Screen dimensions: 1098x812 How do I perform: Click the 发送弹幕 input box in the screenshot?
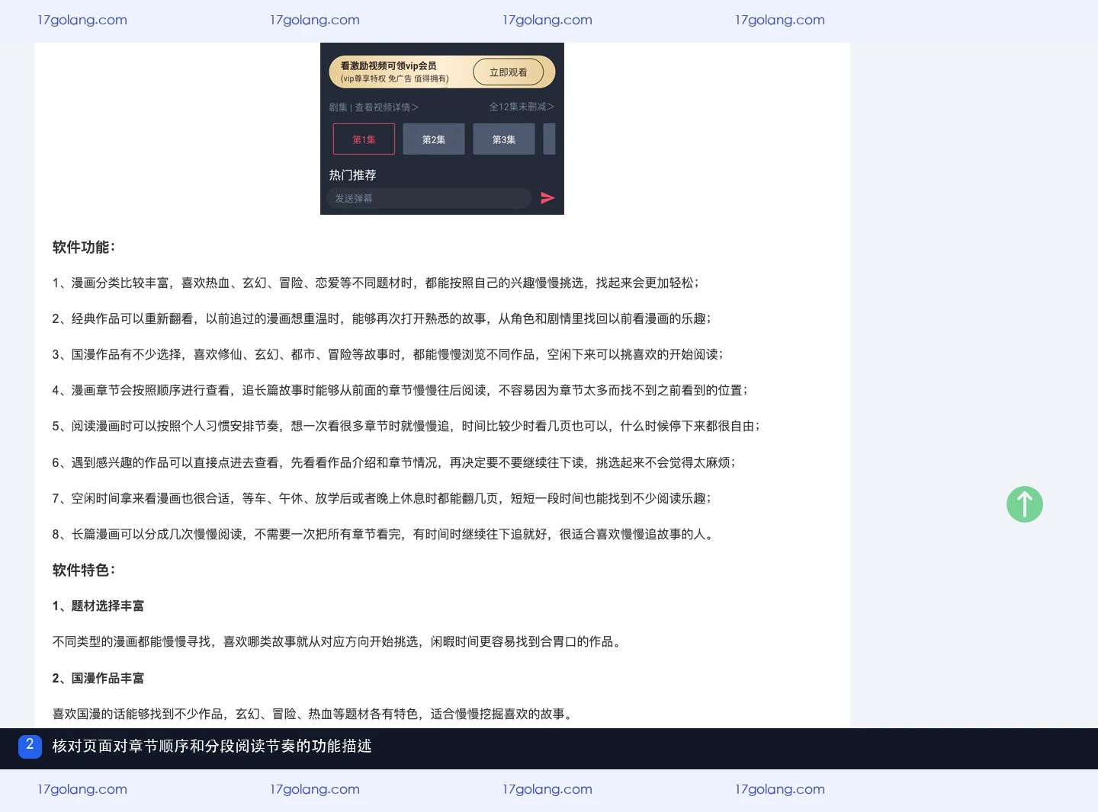tap(429, 198)
